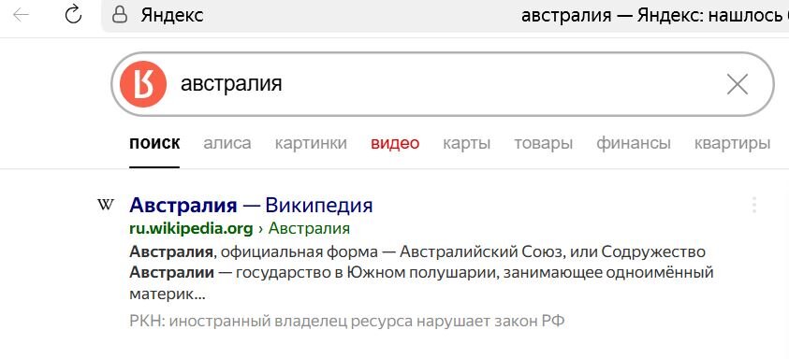Go to the 'финансы' tab

[634, 144]
